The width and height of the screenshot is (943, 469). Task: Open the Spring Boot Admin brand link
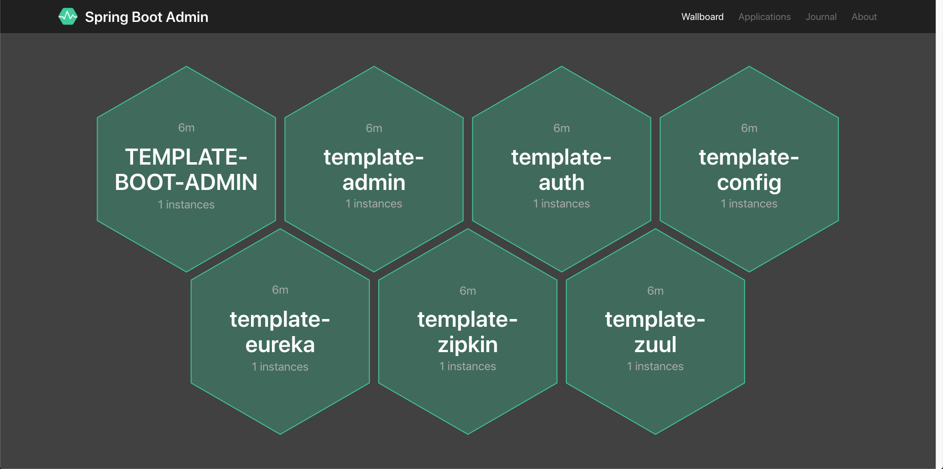[133, 17]
